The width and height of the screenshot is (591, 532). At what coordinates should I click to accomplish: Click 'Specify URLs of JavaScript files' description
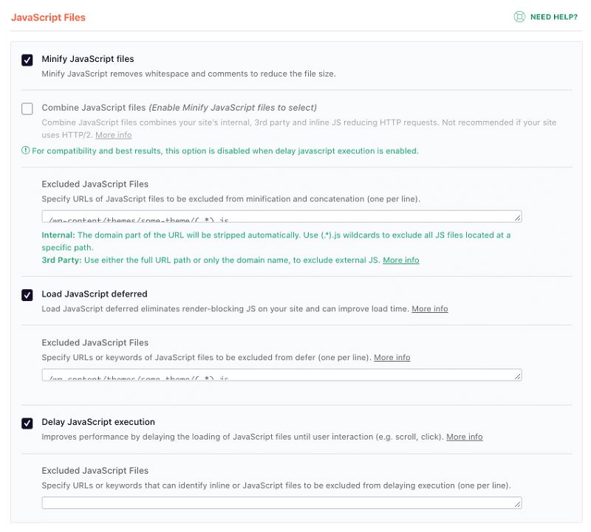[x=230, y=198]
